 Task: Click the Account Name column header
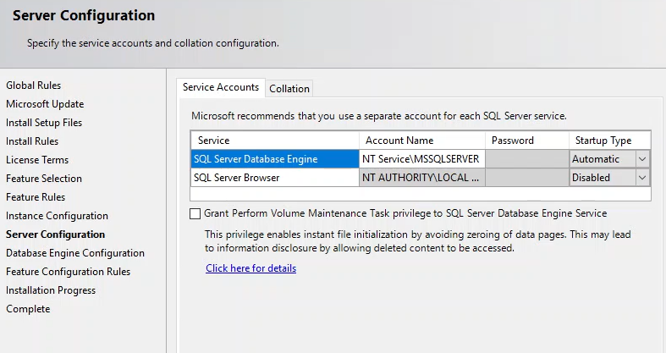click(421, 141)
